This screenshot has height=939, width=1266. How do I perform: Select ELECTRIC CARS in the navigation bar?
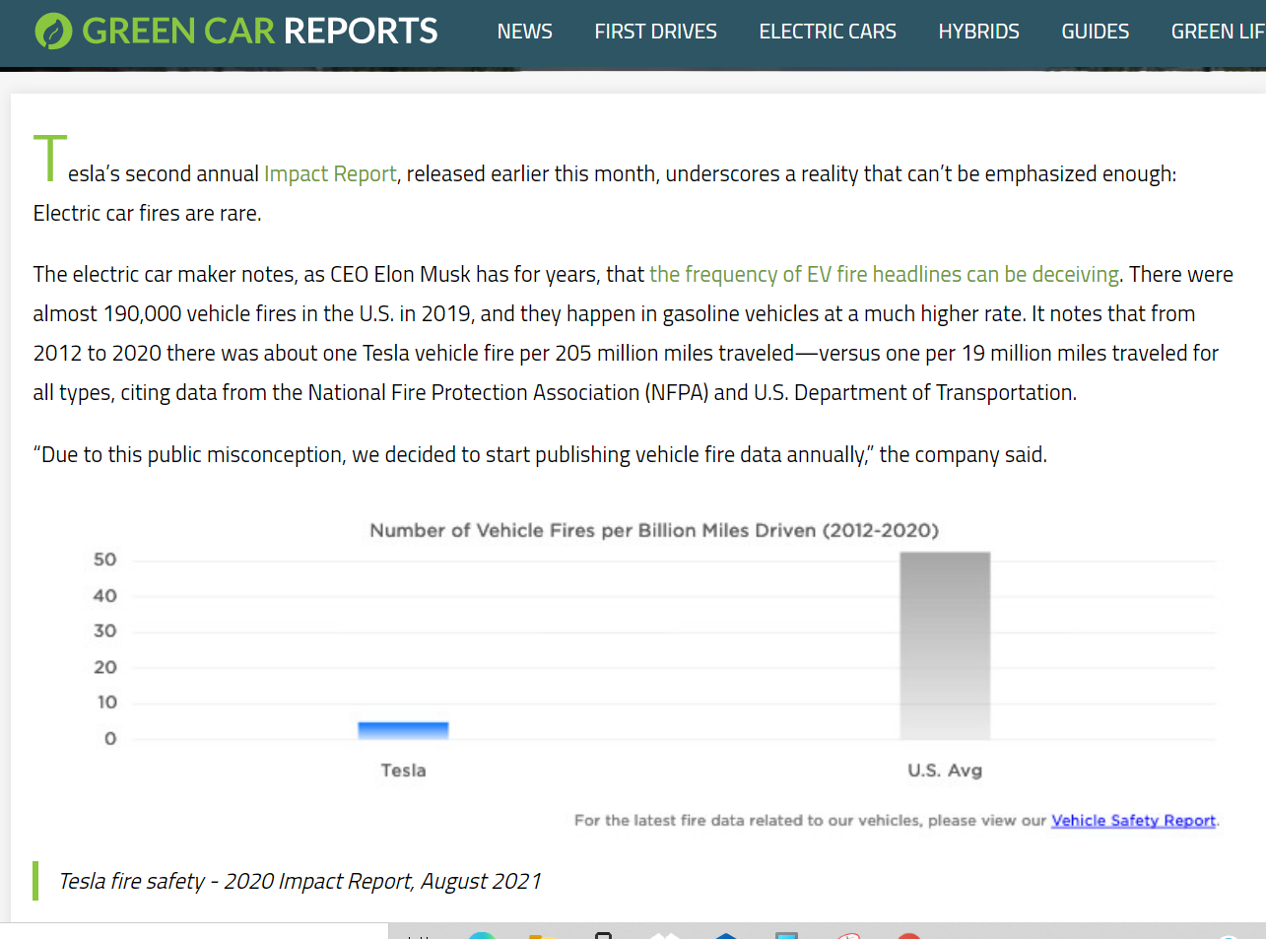828,32
